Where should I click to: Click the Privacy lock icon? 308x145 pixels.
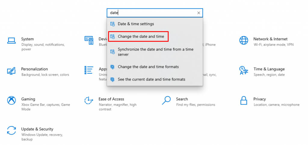243,101
